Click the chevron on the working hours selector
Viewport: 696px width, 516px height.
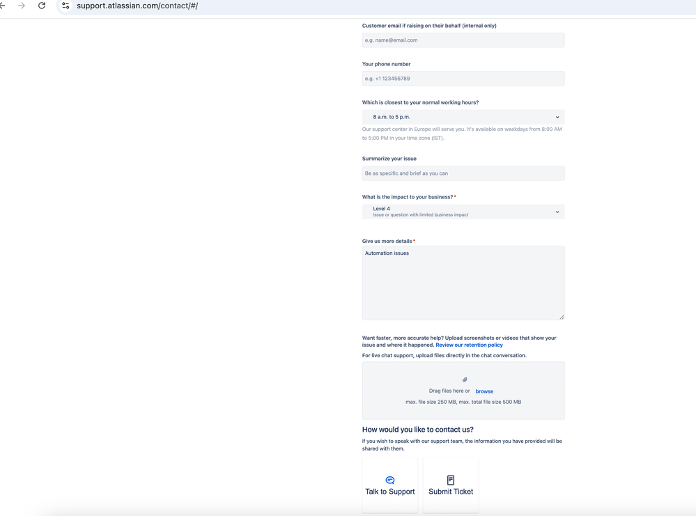point(557,116)
